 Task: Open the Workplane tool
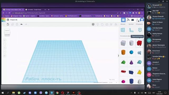coord(123,30)
